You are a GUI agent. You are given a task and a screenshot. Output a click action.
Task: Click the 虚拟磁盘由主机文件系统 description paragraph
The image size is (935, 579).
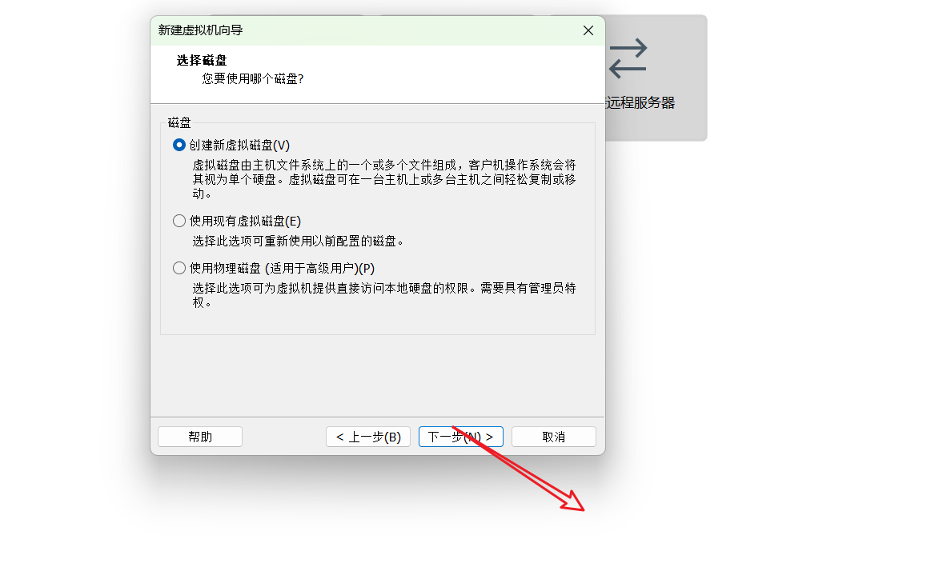click(x=384, y=178)
